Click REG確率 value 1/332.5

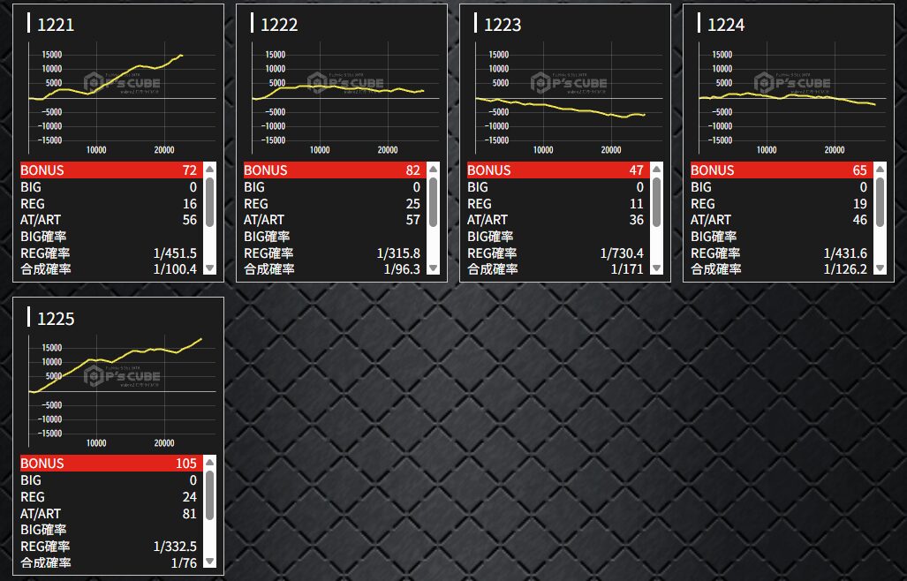[x=175, y=547]
